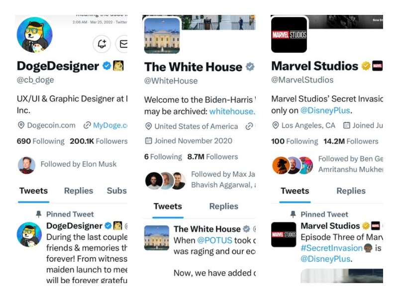Image resolution: width=398 pixels, height=298 pixels.
Task: Click the #SecretInvasion hashtag in Marvel tweet
Action: click(331, 248)
